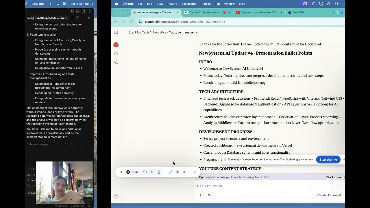Switch to Youtube manager - Claude tab

coord(156,12)
